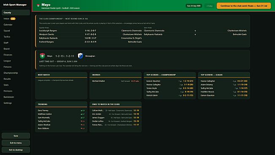The height and width of the screenshot is (155, 275).
Task: Open the Bainisteoir page in the sidebar
Action: 16,97
